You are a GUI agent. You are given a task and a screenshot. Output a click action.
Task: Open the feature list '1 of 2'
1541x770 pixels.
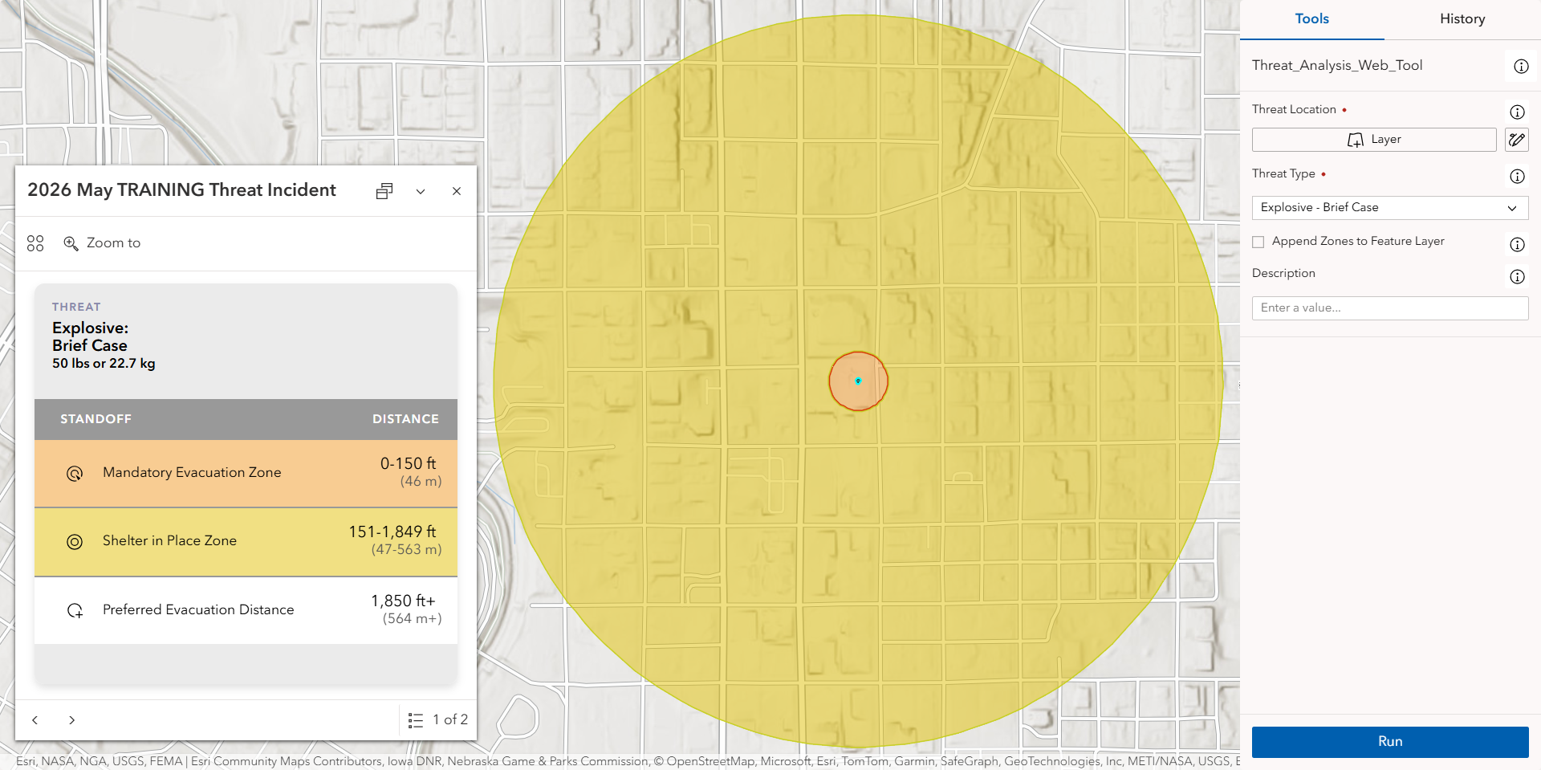437,720
